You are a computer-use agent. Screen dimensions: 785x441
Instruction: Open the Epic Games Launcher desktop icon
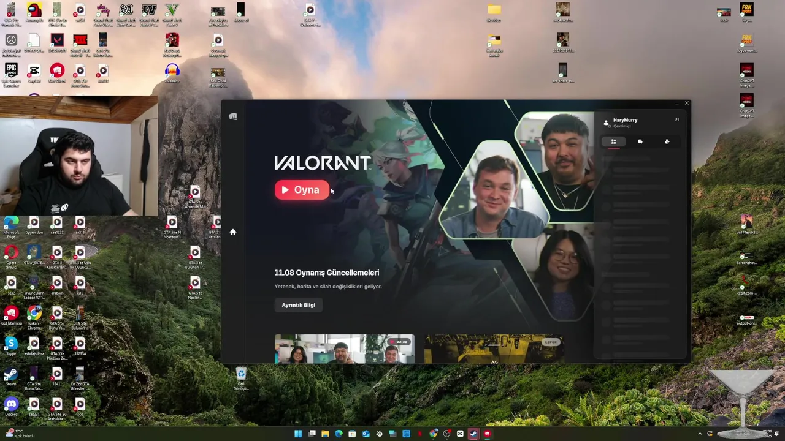pos(11,75)
